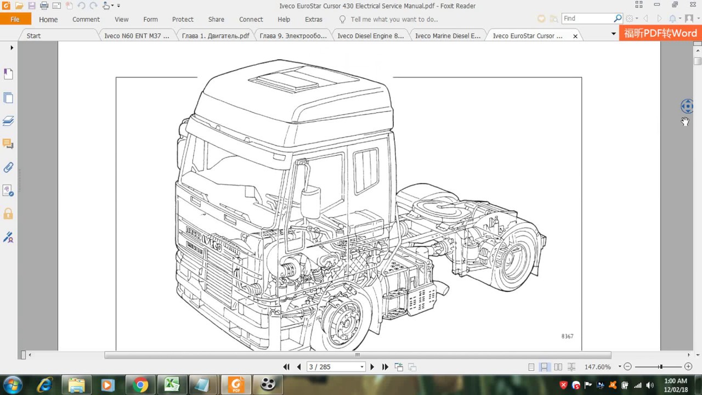The width and height of the screenshot is (702, 395).
Task: Click the orange File button
Action: tap(15, 19)
